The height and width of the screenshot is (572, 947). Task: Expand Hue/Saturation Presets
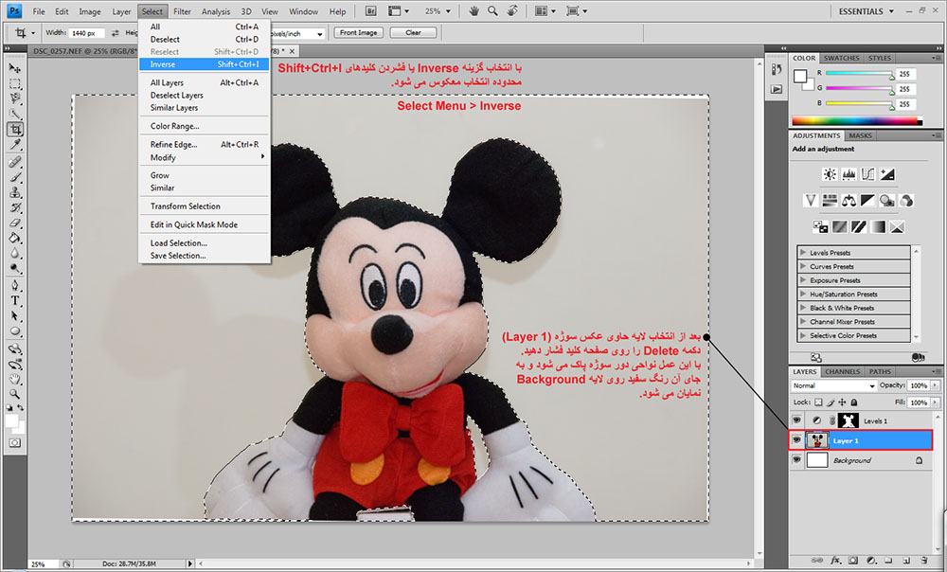pyautogui.click(x=803, y=295)
